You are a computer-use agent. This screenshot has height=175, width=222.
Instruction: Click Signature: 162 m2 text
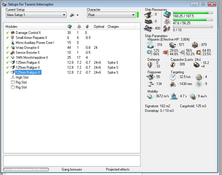pyautogui.click(x=157, y=106)
